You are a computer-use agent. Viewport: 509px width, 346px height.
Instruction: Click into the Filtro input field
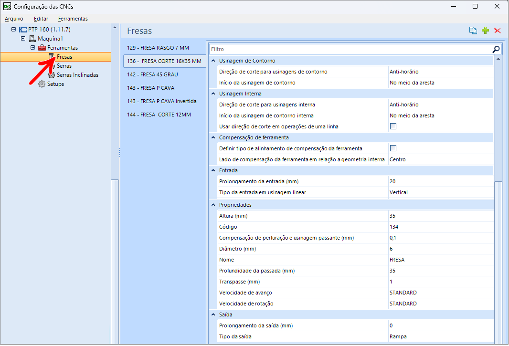(350, 49)
